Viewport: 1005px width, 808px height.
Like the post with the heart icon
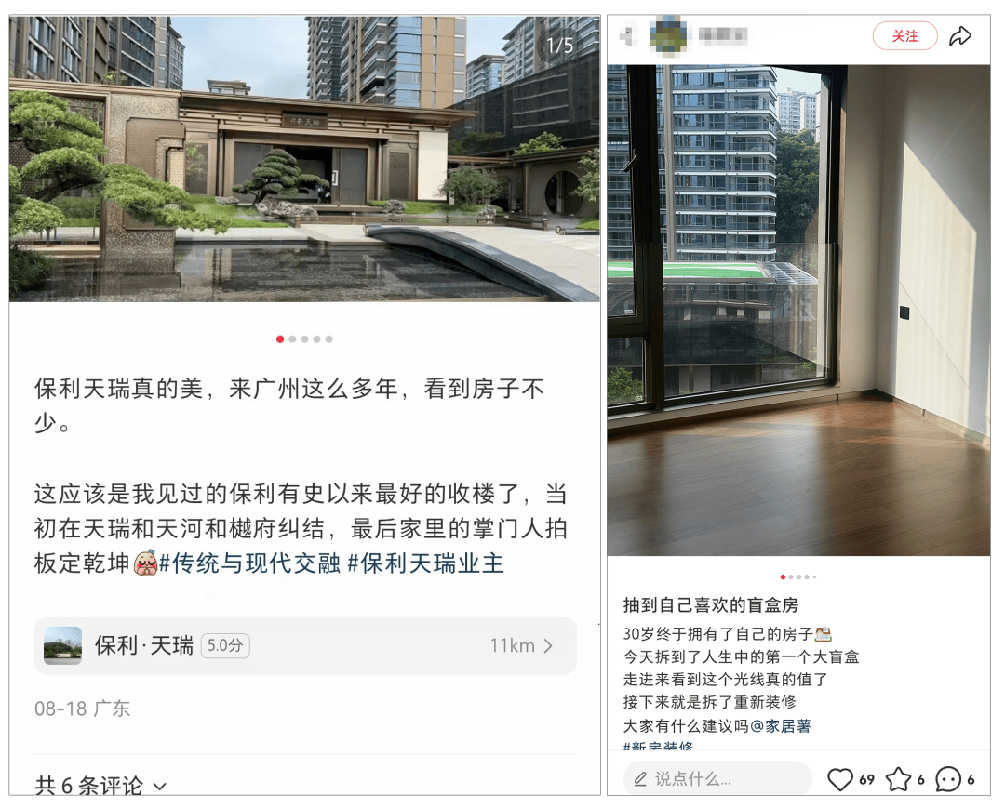click(x=839, y=779)
